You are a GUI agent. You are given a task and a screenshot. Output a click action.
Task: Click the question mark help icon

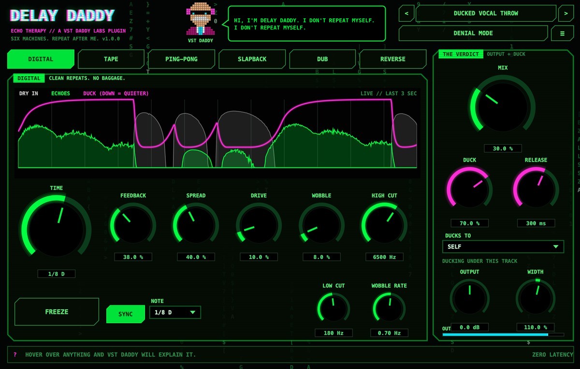pos(15,355)
